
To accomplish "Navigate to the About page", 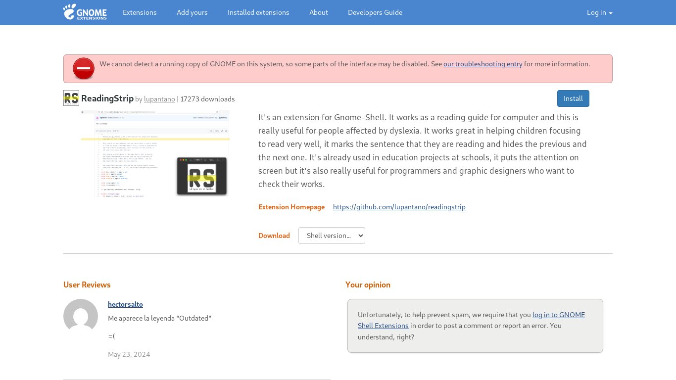I will [x=319, y=12].
